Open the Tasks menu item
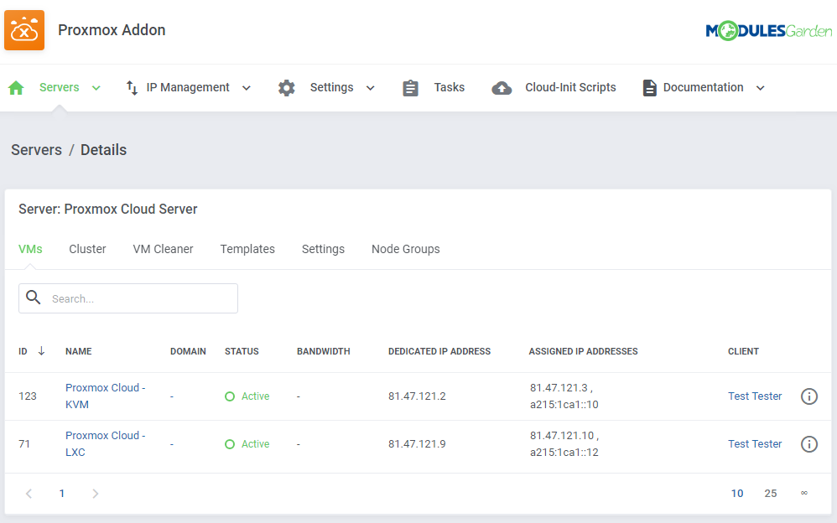This screenshot has height=523, width=837. [x=449, y=87]
